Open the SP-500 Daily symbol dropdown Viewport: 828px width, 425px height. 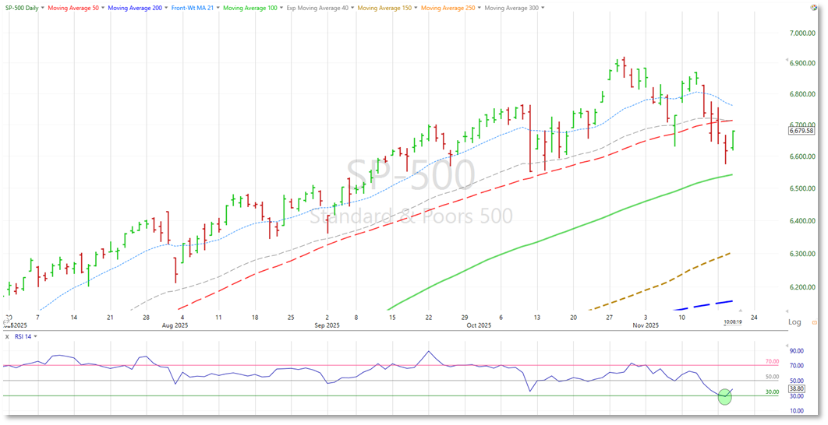(x=22, y=8)
